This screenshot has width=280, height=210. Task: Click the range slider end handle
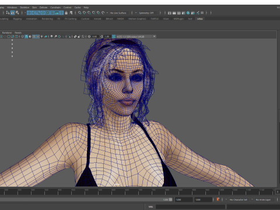(170, 199)
